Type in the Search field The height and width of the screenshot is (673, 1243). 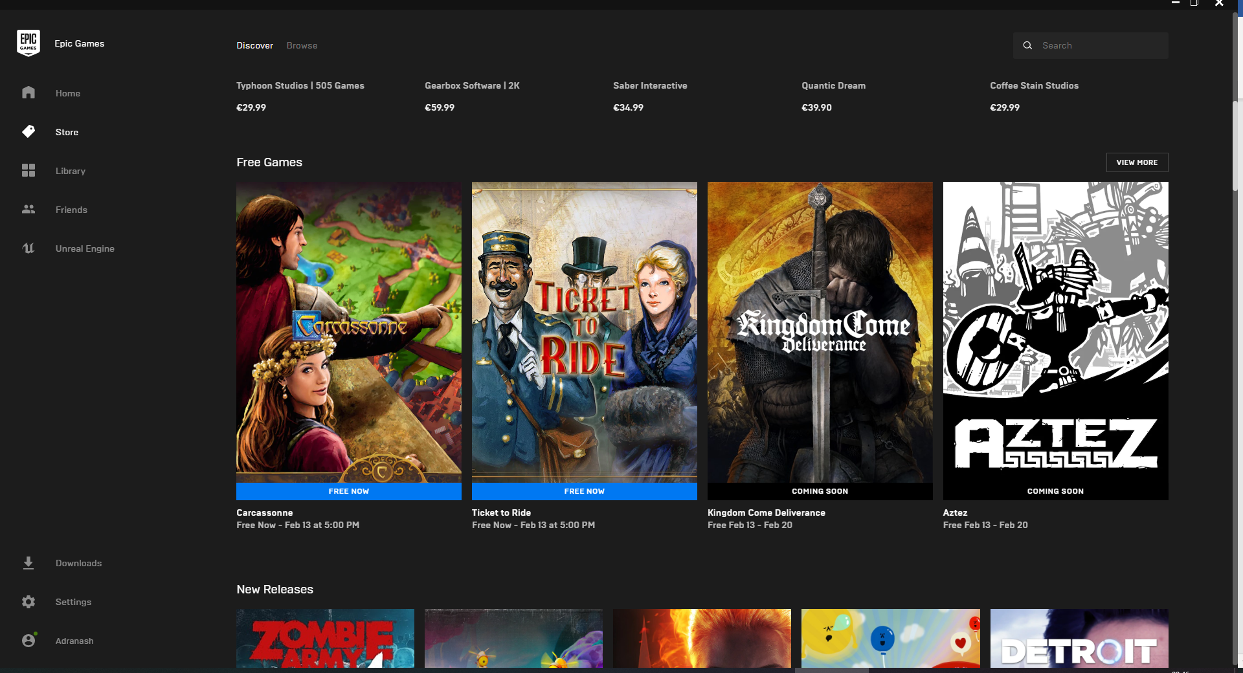coord(1101,45)
